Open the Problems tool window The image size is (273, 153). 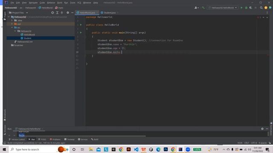point(55,139)
